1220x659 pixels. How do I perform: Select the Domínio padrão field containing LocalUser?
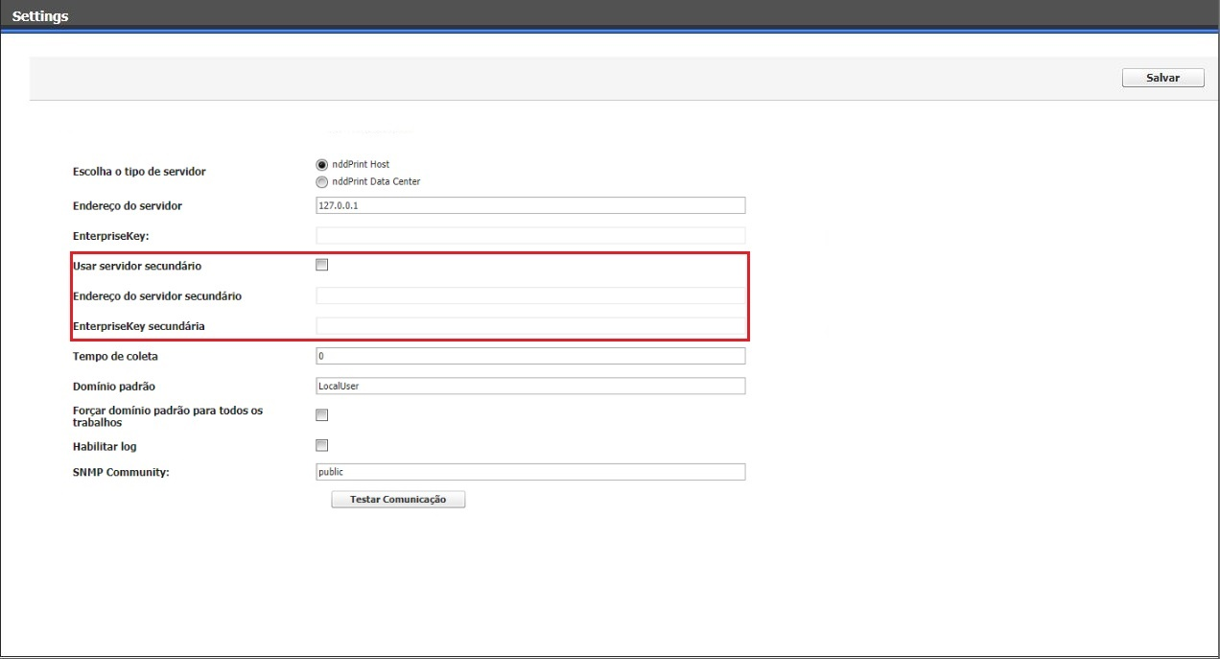[530, 386]
